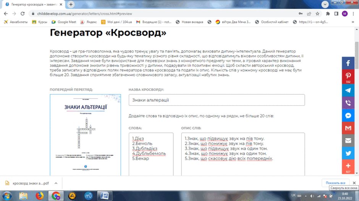
Task: Go forward in browser history
Action: tap(14, 14)
